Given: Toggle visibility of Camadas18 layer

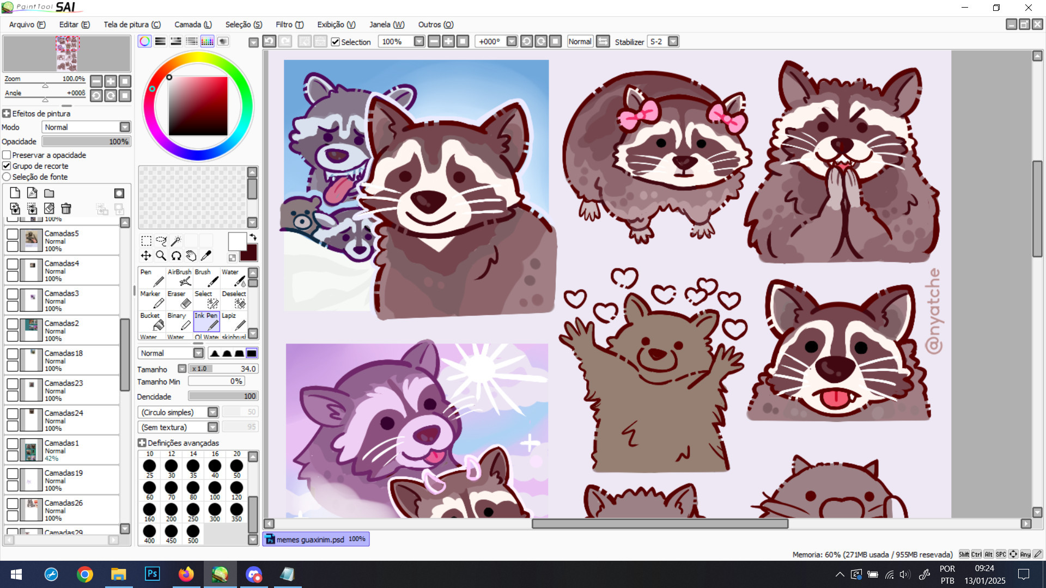Looking at the screenshot, I should pyautogui.click(x=13, y=354).
